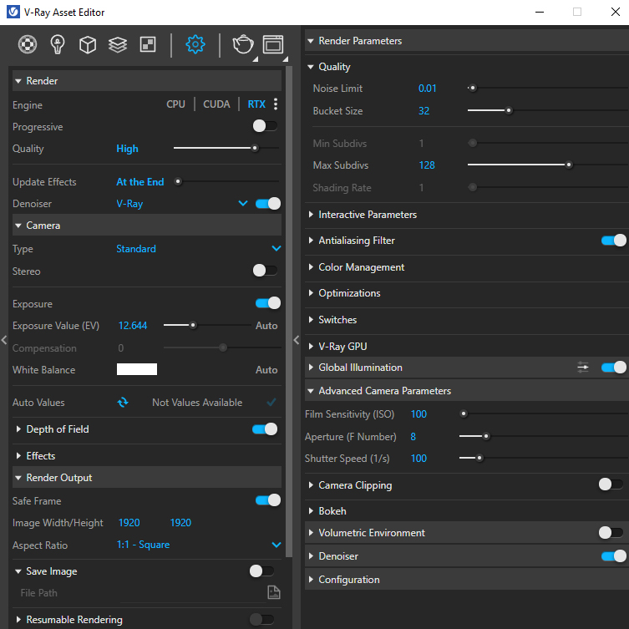Click the Auto Values refresh icon
The width and height of the screenshot is (629, 629).
123,403
